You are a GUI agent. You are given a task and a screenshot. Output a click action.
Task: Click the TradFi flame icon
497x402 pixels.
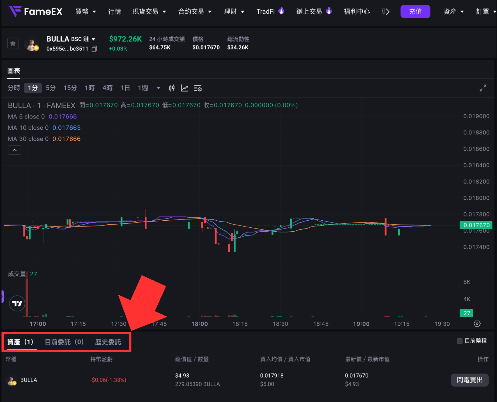point(281,11)
